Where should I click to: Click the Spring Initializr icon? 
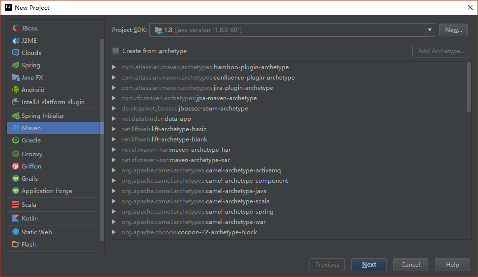click(x=16, y=116)
